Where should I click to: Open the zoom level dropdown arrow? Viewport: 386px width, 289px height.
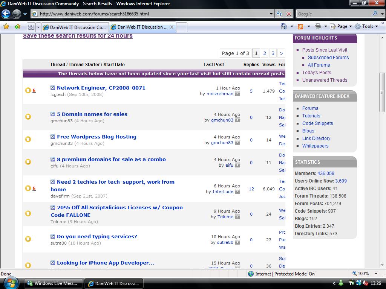(x=376, y=274)
